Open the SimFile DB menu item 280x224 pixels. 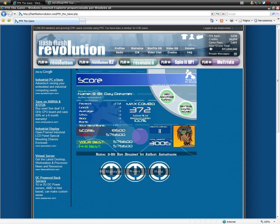(155, 48)
